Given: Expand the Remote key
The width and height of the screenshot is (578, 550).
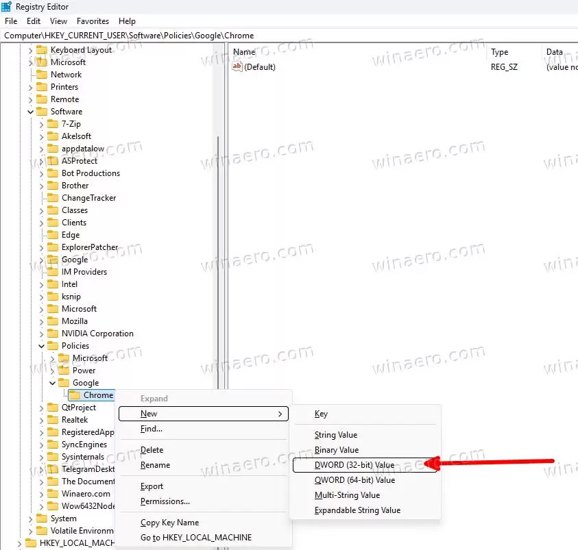Looking at the screenshot, I should click(x=31, y=99).
